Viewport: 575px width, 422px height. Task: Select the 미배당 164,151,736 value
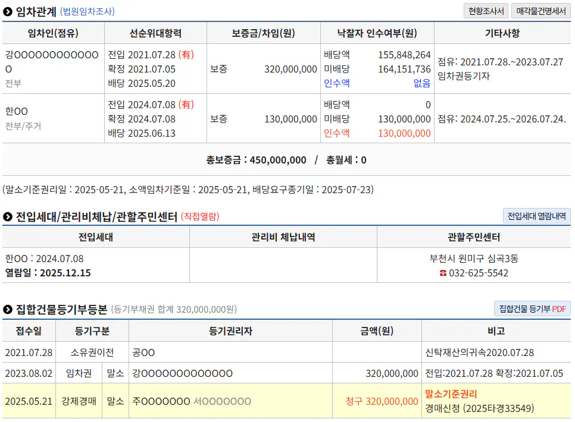pos(404,69)
